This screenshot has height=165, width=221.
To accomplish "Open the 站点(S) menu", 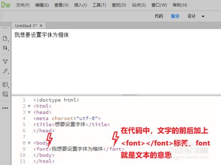I will coord(139,5).
